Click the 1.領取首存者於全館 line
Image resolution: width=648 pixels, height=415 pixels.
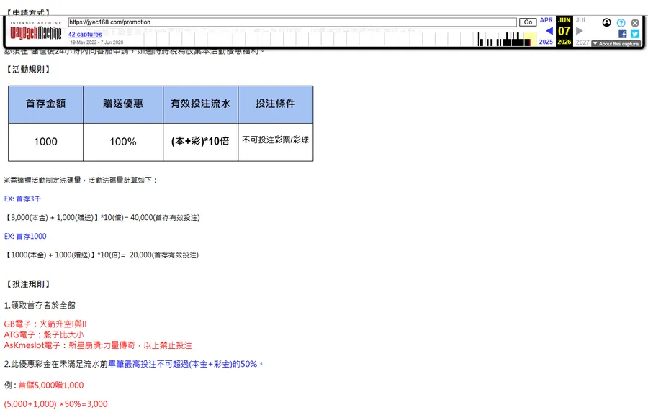point(40,305)
